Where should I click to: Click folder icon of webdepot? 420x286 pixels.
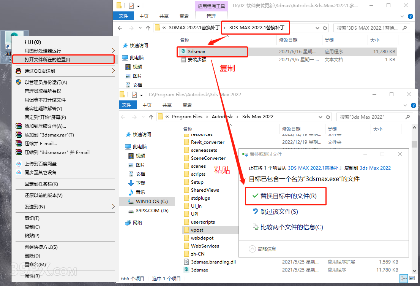point(186,238)
